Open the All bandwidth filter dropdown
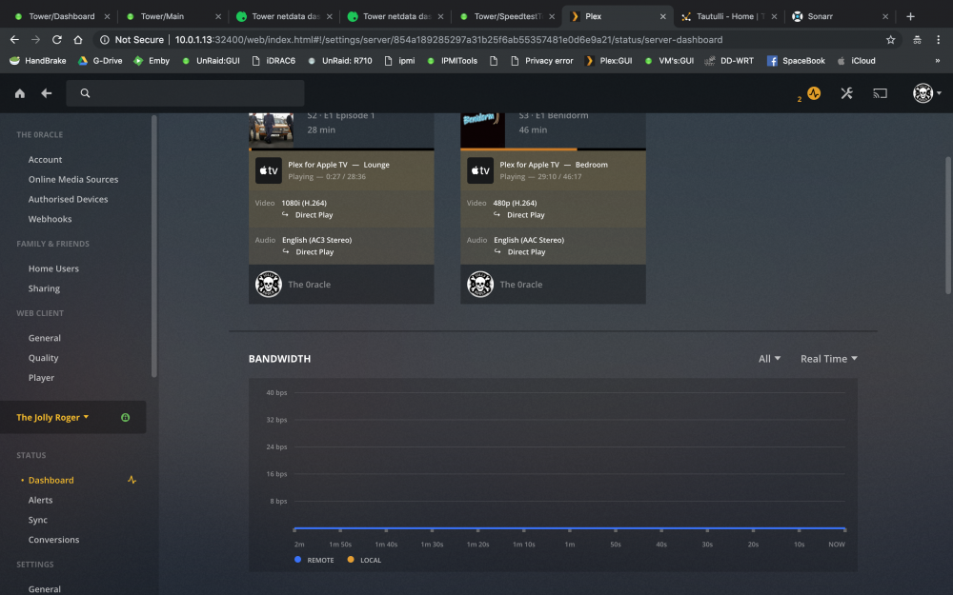 click(769, 359)
